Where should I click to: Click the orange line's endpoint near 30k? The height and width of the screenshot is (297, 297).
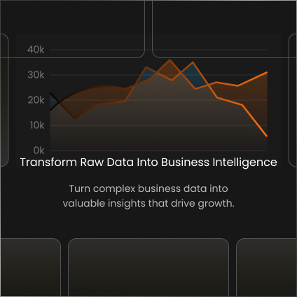click(x=267, y=73)
